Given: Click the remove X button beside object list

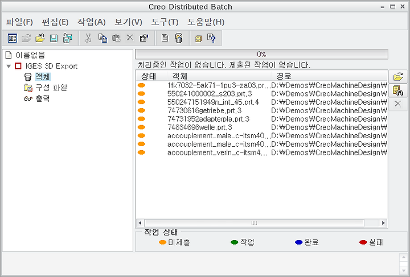Looking at the screenshot, I should pos(398,104).
